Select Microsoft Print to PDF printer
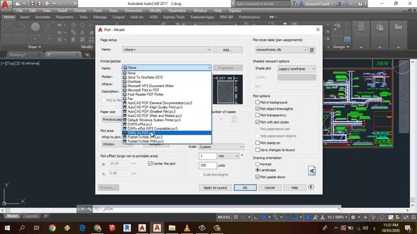 tap(167, 90)
